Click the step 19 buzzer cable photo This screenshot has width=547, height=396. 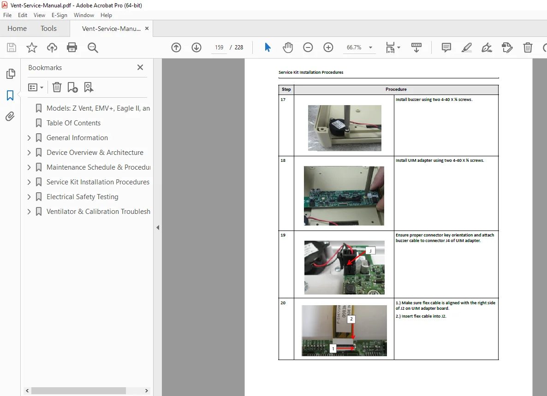(x=345, y=267)
